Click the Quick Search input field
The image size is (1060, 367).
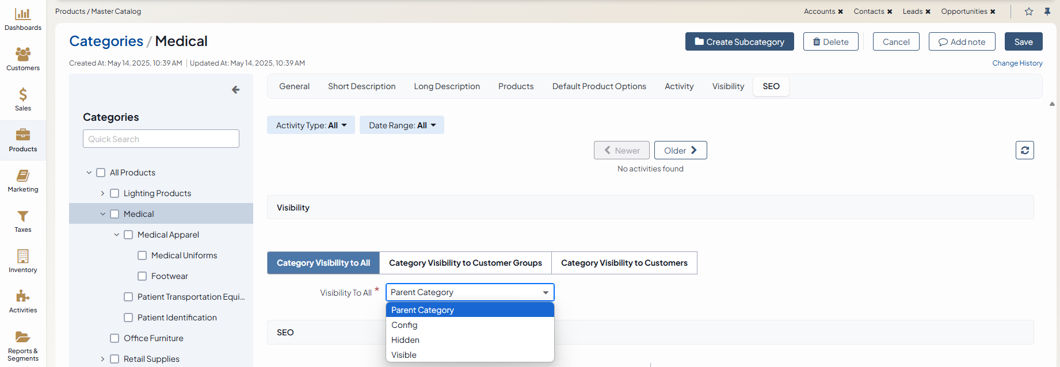[x=161, y=139]
